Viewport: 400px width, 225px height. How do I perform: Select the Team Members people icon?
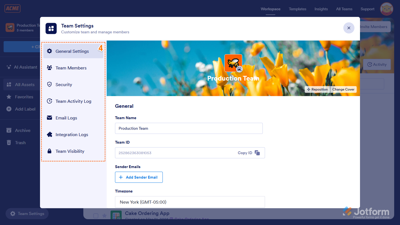(49, 68)
